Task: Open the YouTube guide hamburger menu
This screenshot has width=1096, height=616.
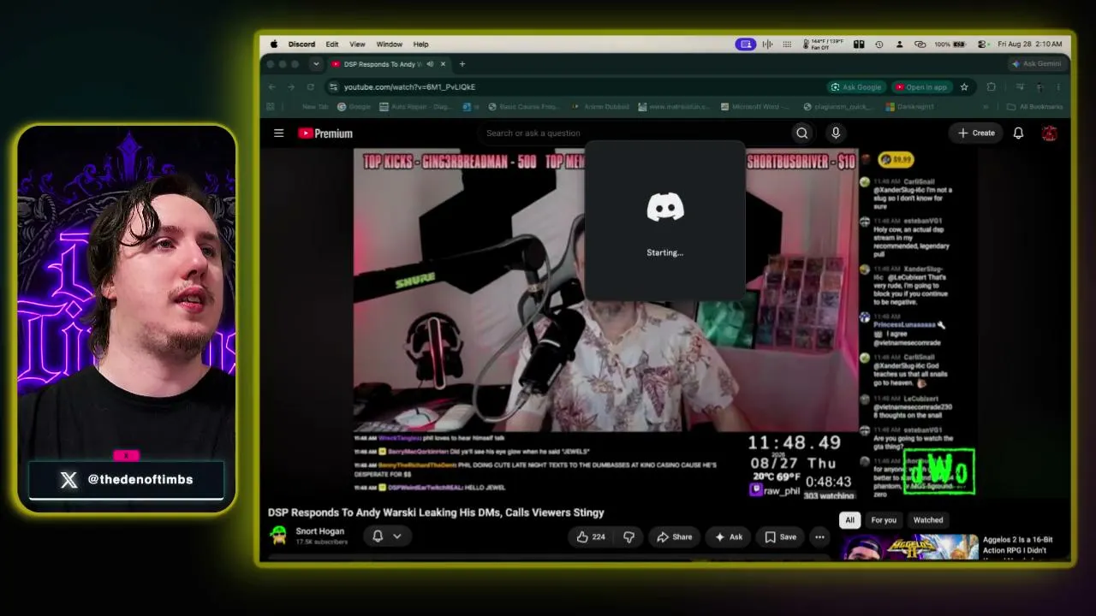Action: [278, 133]
